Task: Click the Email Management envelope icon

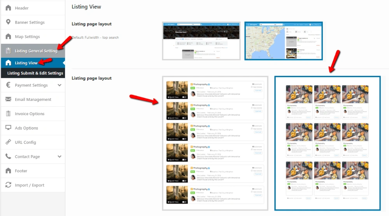Action: coord(8,100)
